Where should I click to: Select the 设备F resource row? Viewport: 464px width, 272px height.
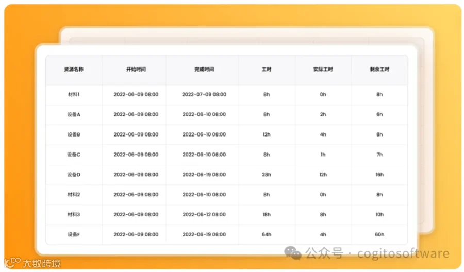[227, 235]
